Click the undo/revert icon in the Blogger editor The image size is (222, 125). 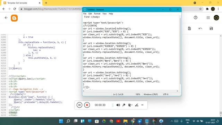click(200, 28)
